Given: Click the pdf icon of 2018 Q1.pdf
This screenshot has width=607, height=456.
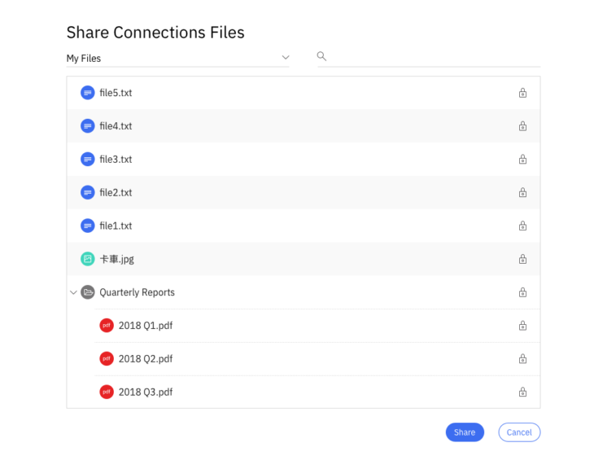Looking at the screenshot, I should (107, 326).
